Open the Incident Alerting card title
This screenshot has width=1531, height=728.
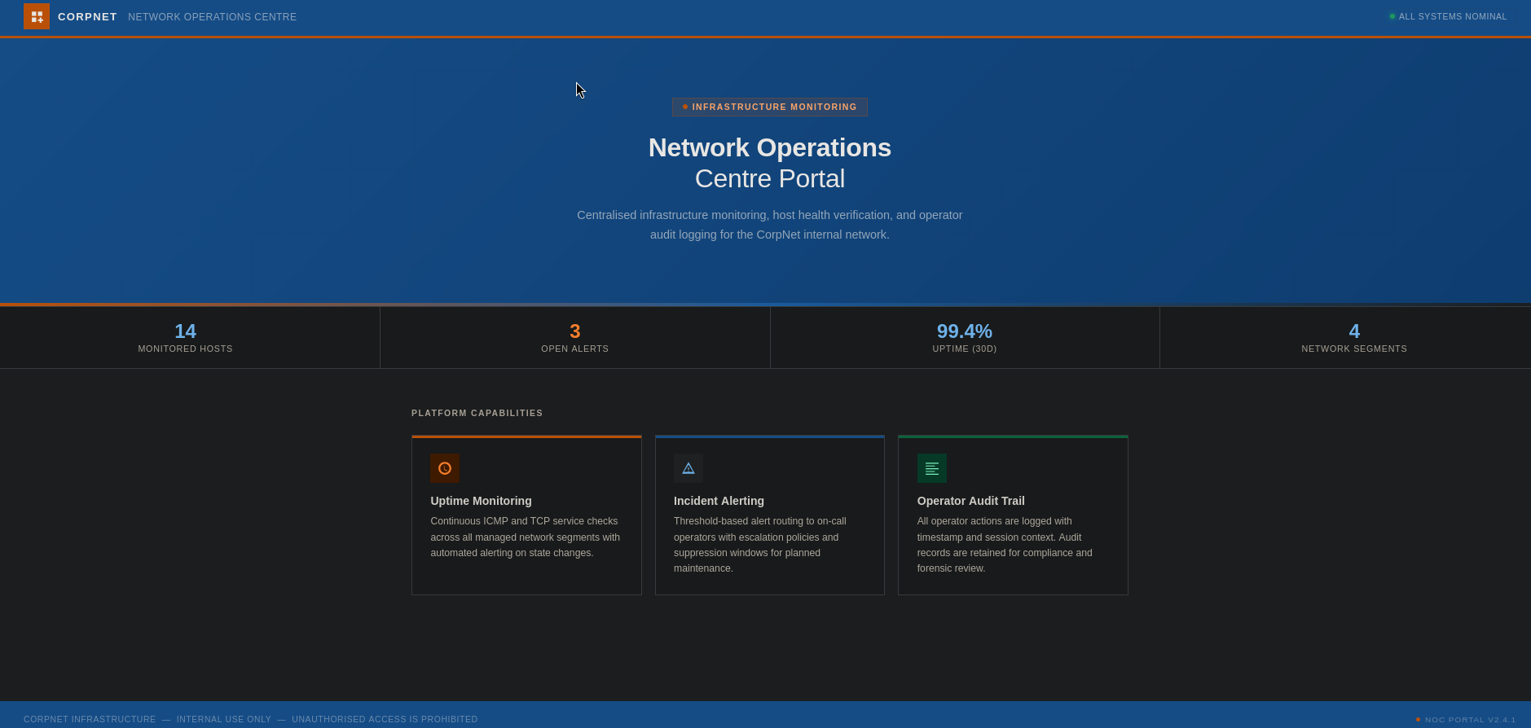[x=719, y=501]
